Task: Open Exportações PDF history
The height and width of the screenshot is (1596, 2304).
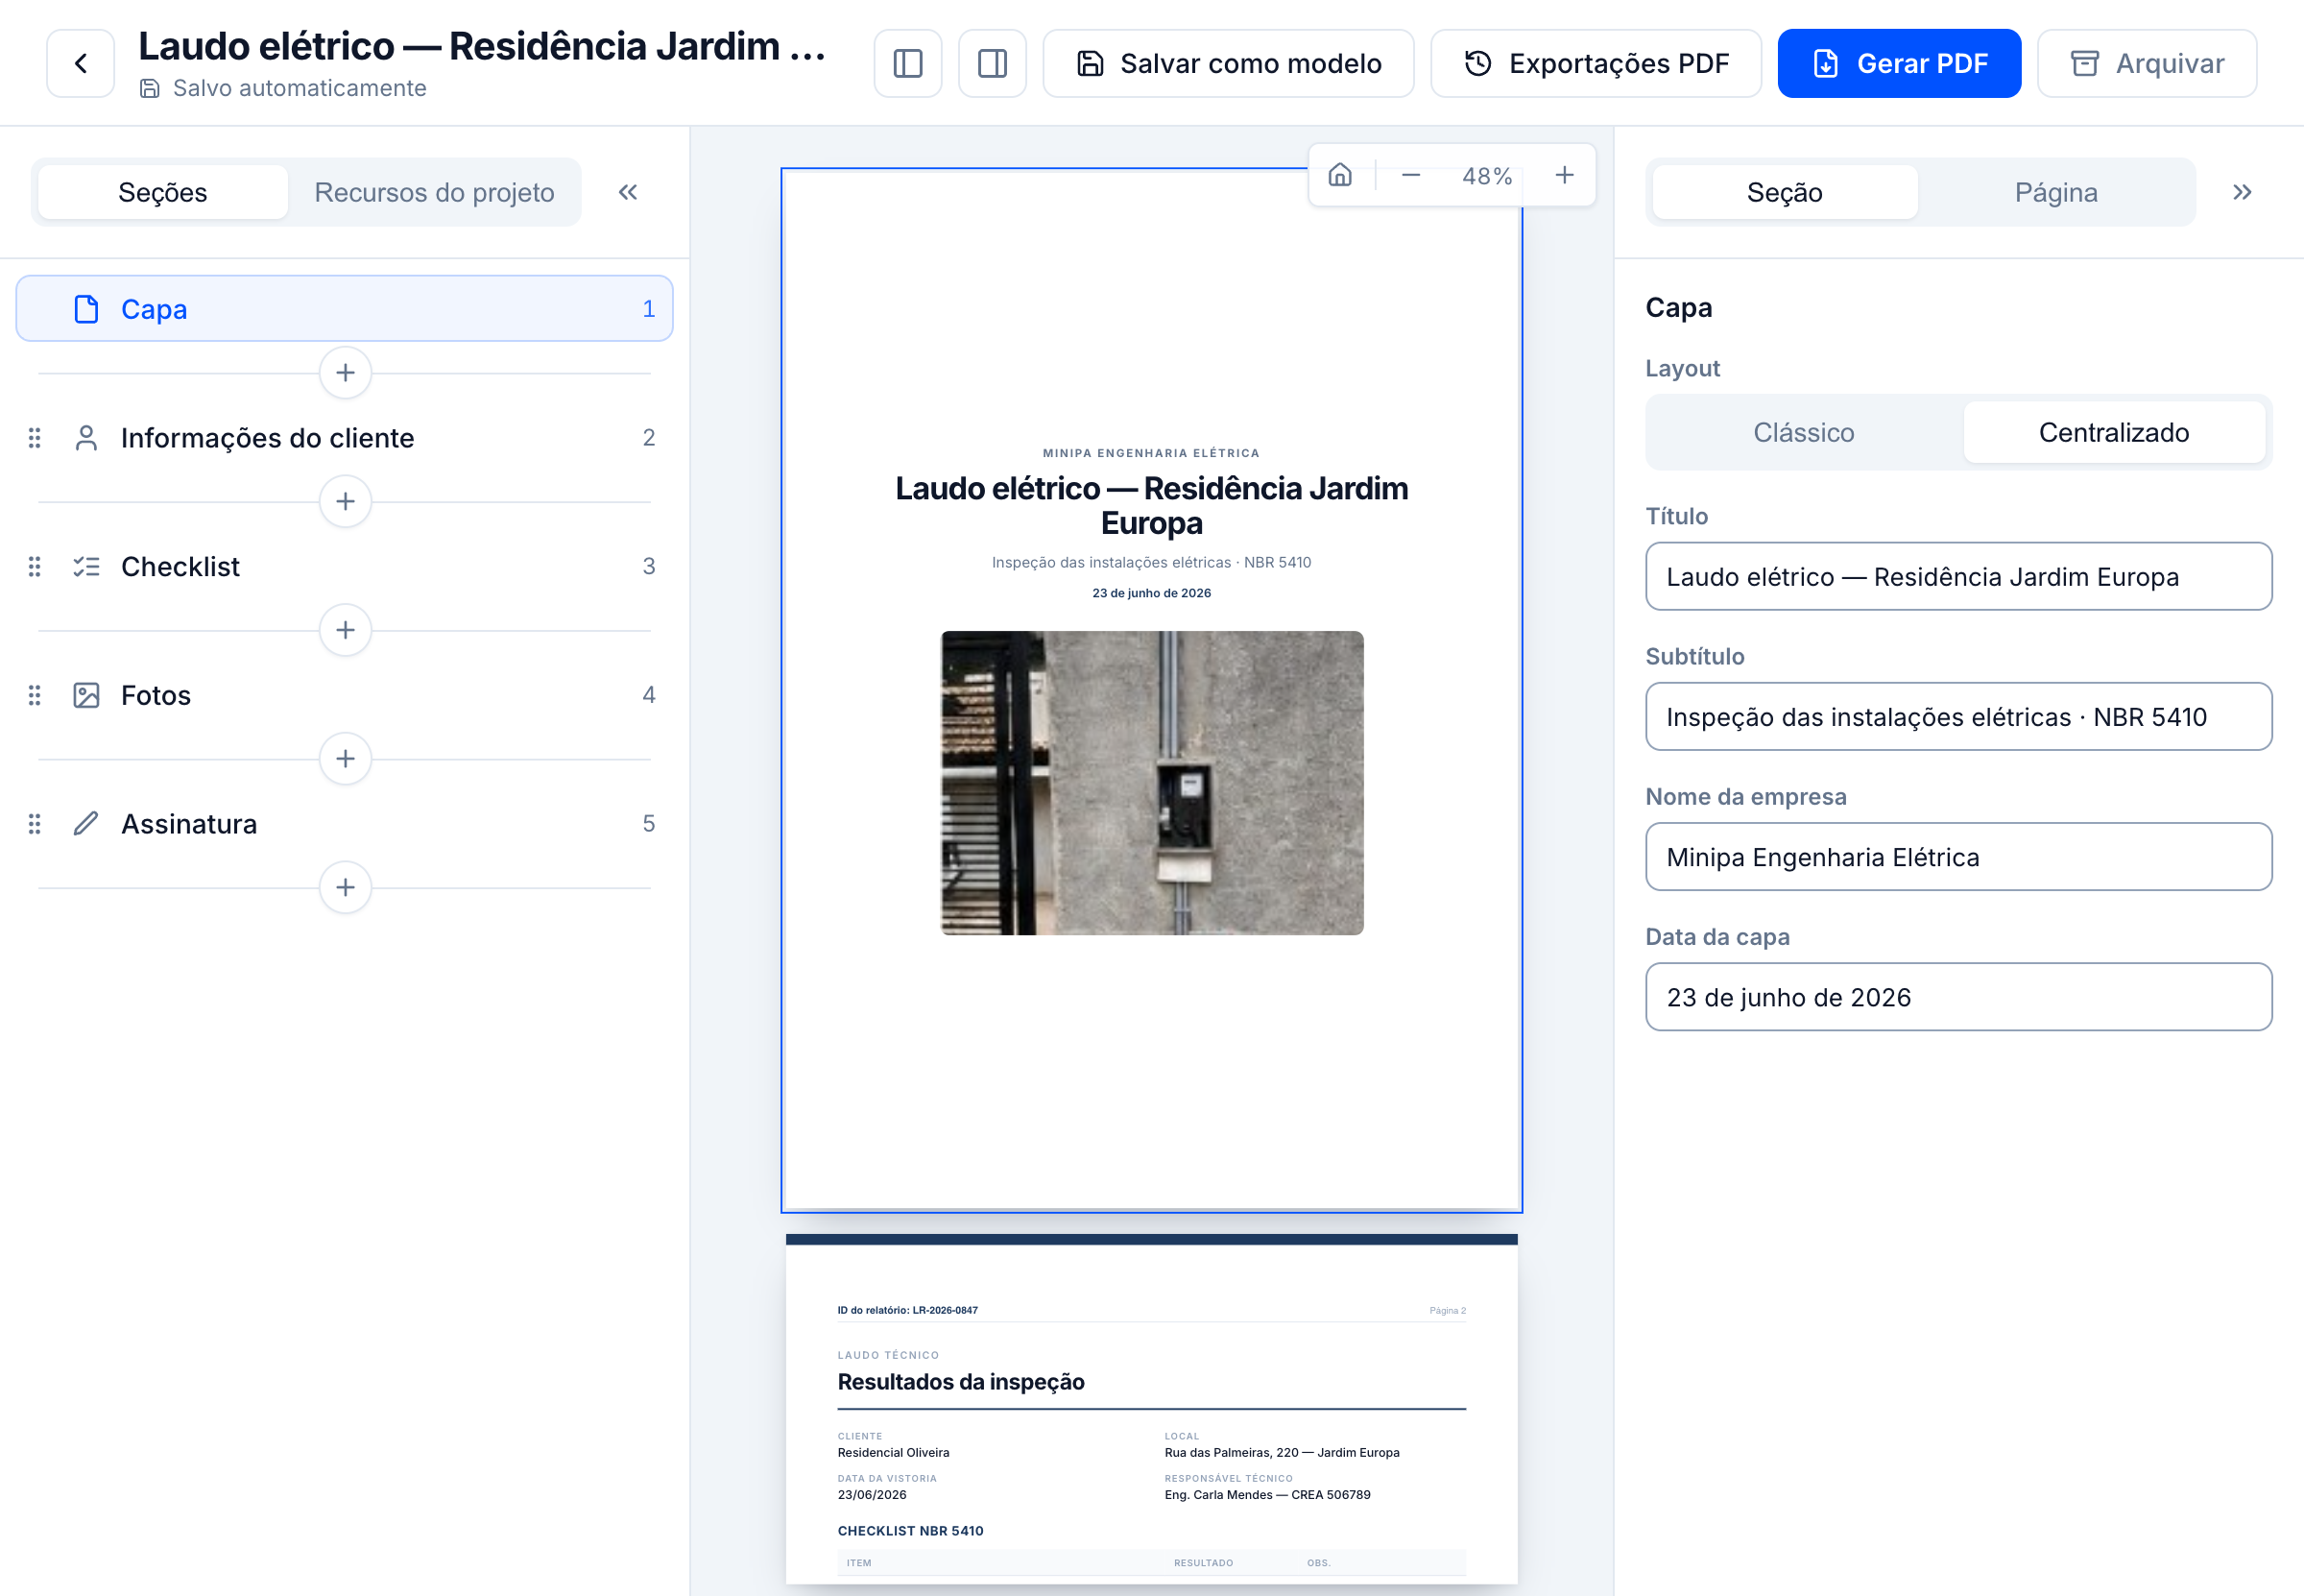Action: click(x=1596, y=63)
